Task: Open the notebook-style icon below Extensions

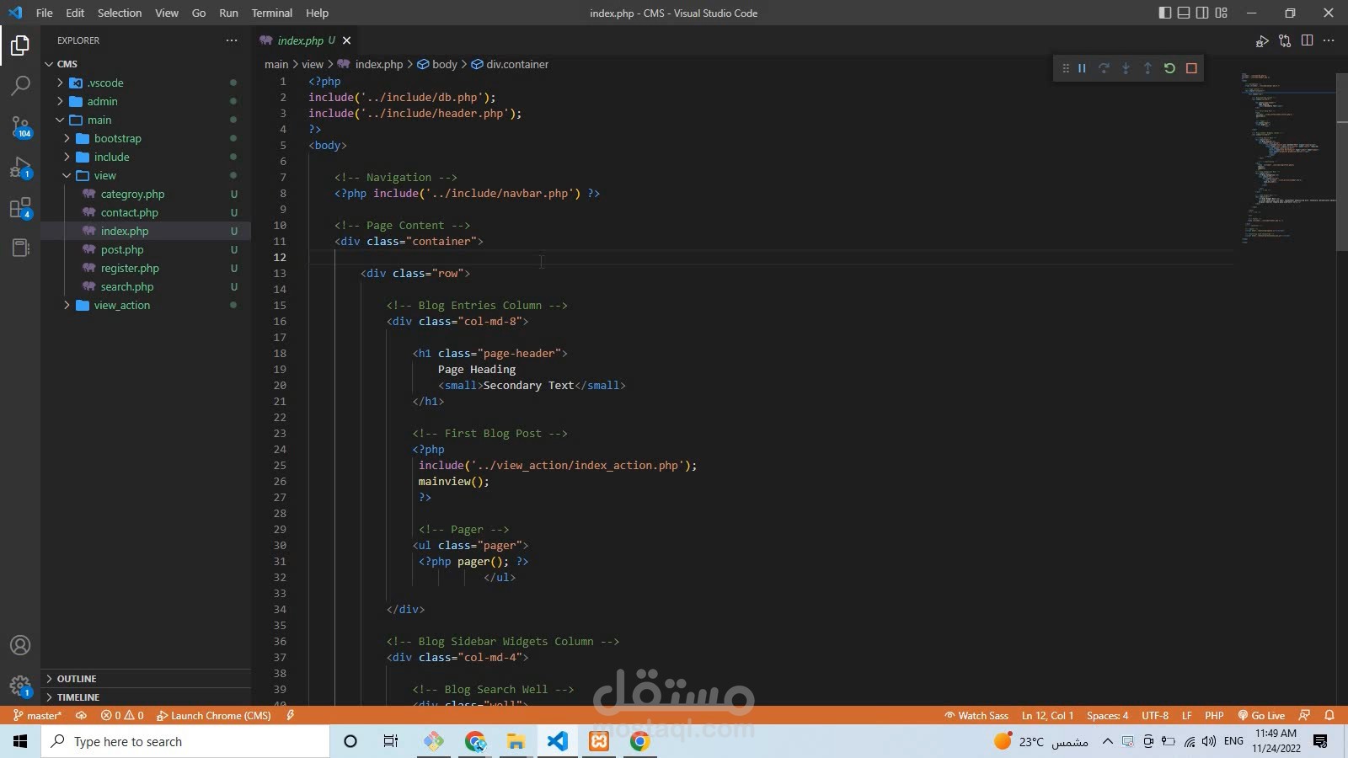Action: pos(20,248)
